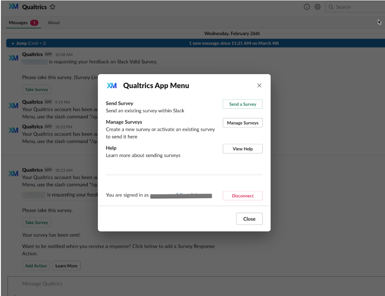This screenshot has height=296, width=385.
Task: Click the "You are signed in as" text
Action: point(127,195)
